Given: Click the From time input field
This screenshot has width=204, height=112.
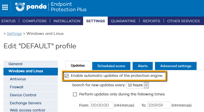Looking at the screenshot, I should click(x=101, y=105).
